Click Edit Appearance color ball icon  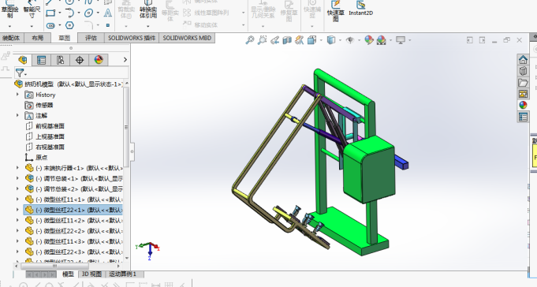369,40
